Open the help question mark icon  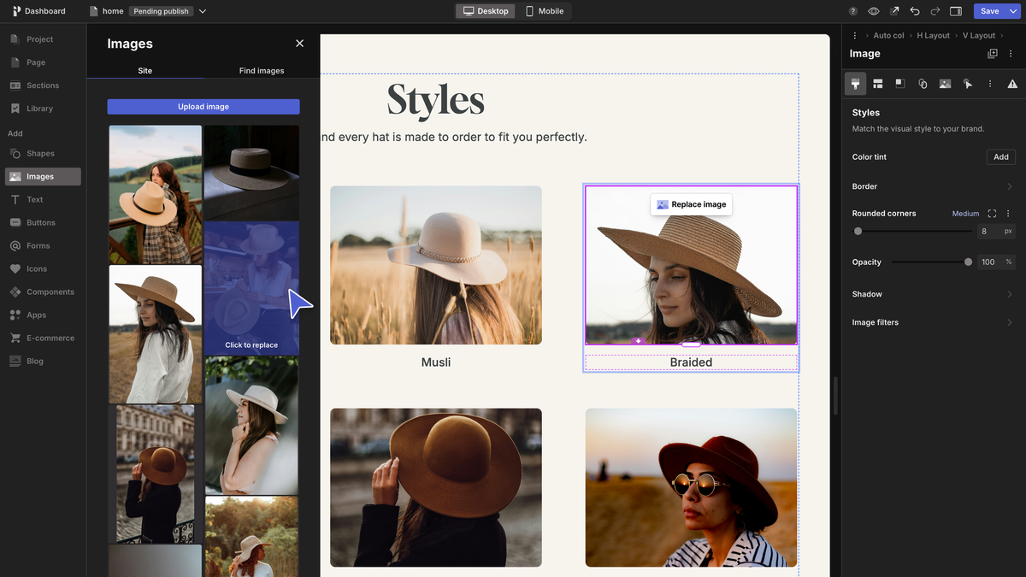pos(853,11)
